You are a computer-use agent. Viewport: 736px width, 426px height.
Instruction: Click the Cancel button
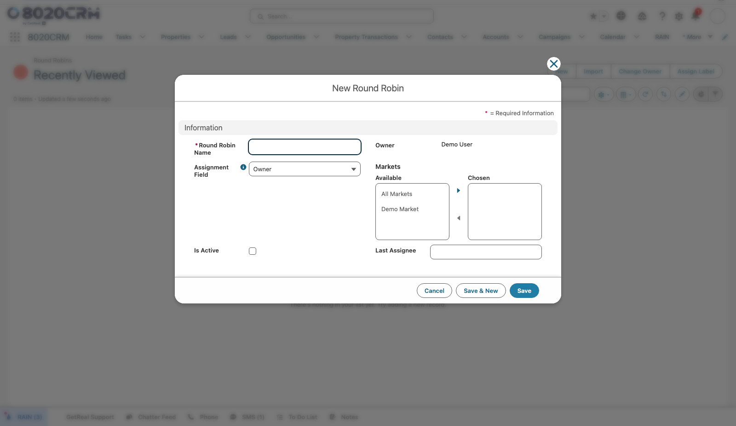[x=434, y=291]
